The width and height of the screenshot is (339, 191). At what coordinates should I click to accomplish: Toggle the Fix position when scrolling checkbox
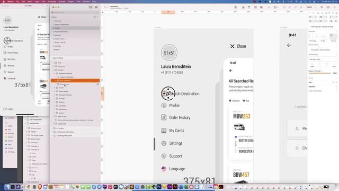click(x=309, y=50)
